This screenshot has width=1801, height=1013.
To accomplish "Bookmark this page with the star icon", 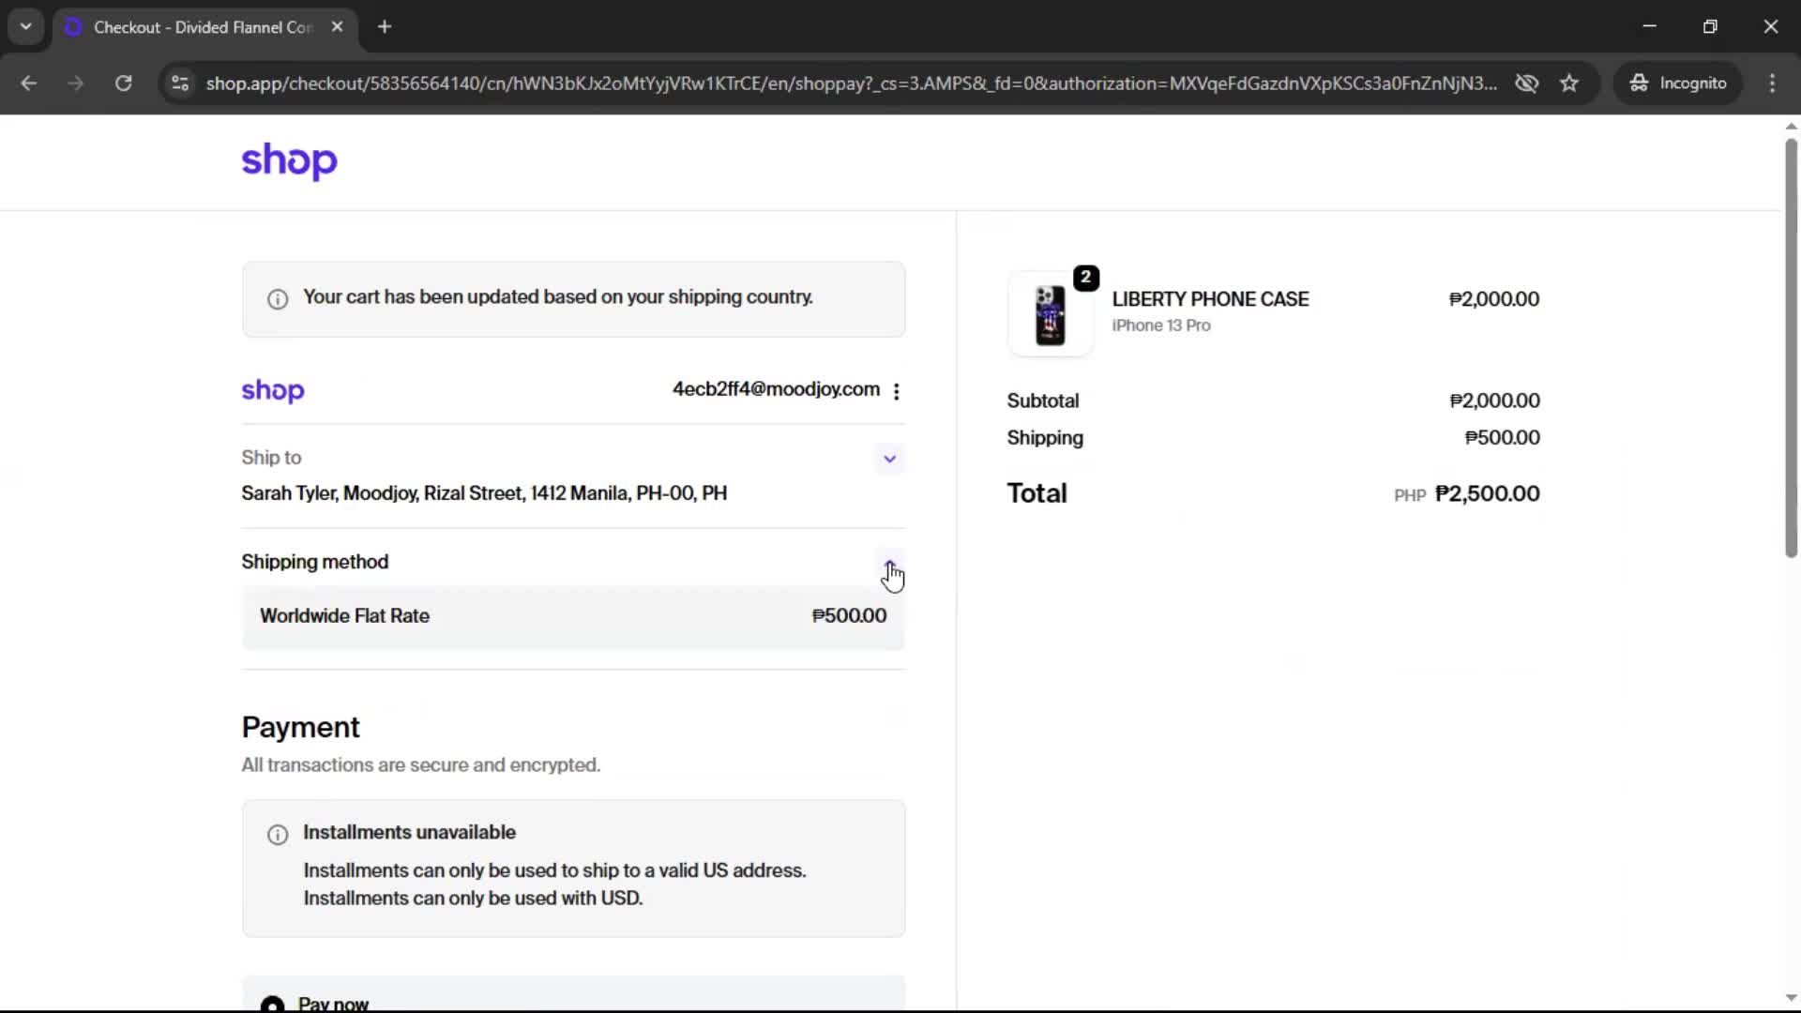I will coord(1569,83).
